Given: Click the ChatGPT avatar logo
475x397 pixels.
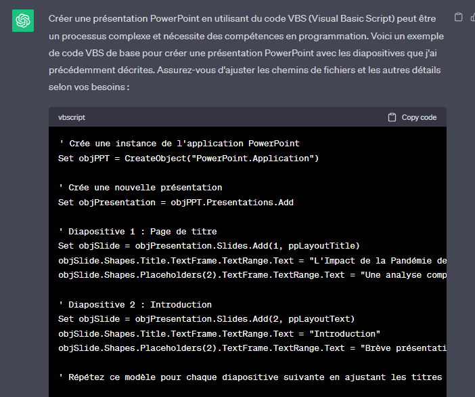Looking at the screenshot, I should click(23, 20).
